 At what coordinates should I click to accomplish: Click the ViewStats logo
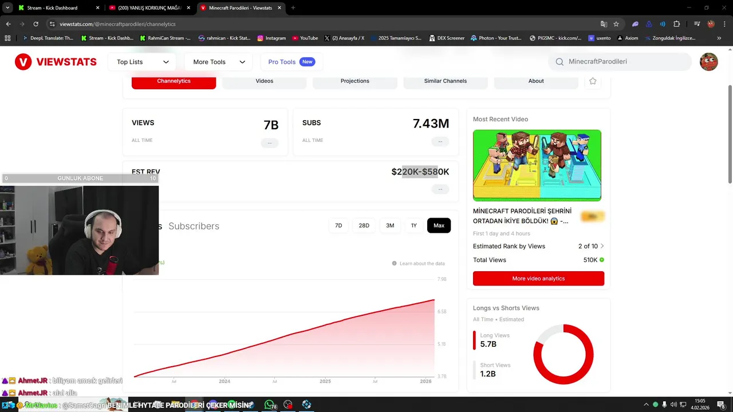coord(56,62)
